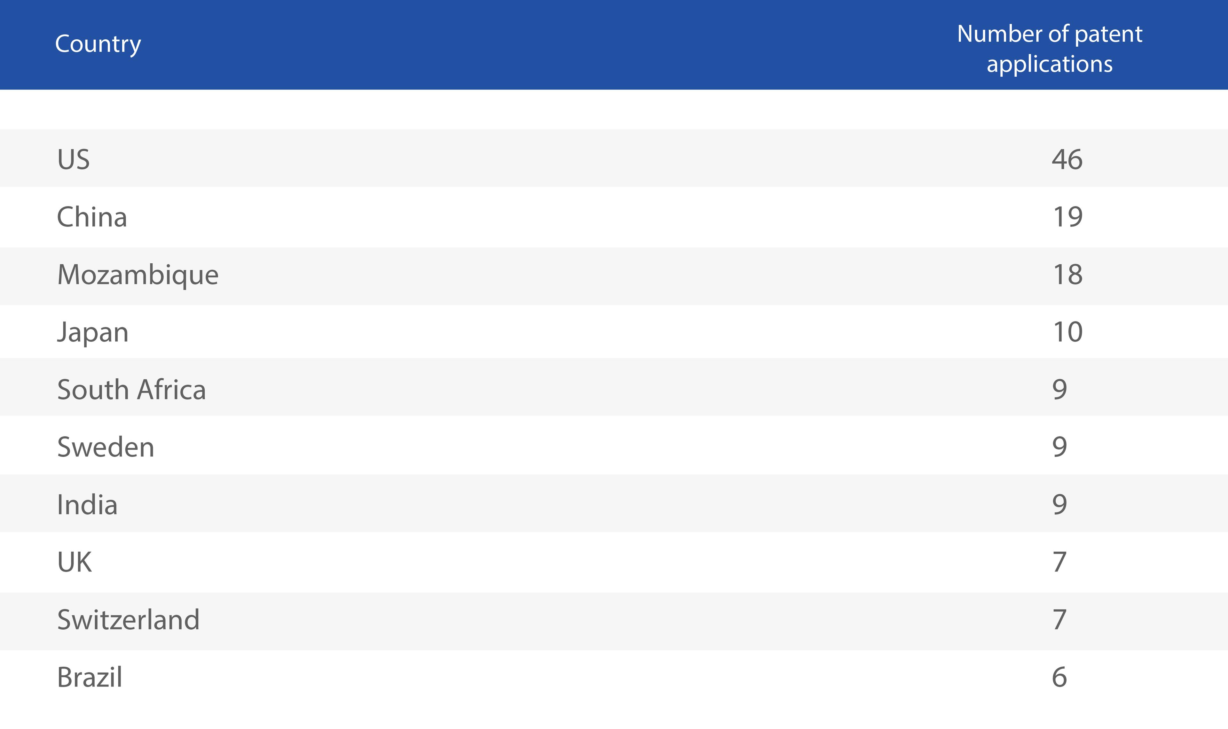Screen dimensions: 1228x729
Task: Select the US country cell
Action: tap(74, 159)
